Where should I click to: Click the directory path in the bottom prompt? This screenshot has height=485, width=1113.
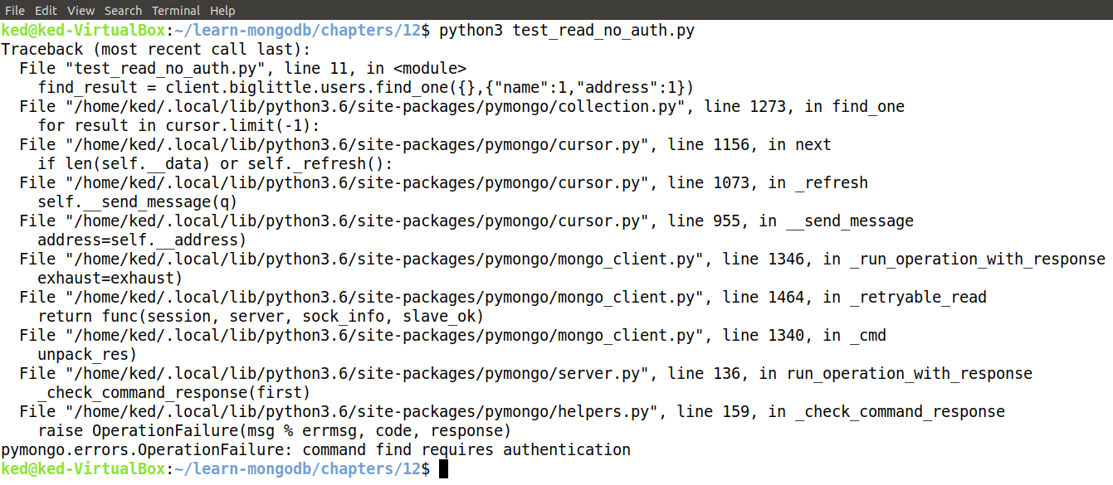pos(297,469)
